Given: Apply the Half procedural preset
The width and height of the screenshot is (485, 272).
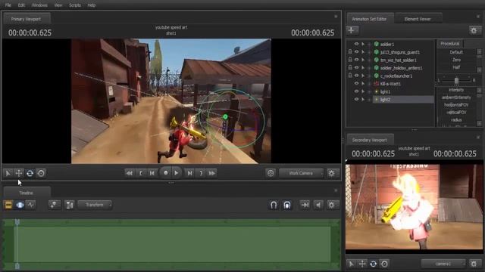Looking at the screenshot, I should point(456,67).
